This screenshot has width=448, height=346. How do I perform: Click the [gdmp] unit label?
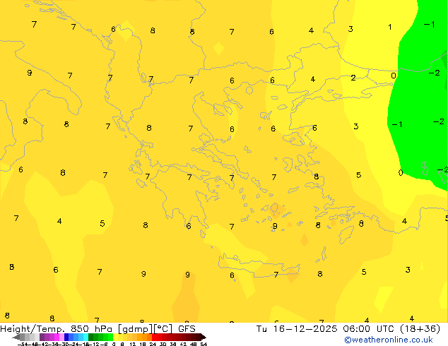pyautogui.click(x=134, y=328)
